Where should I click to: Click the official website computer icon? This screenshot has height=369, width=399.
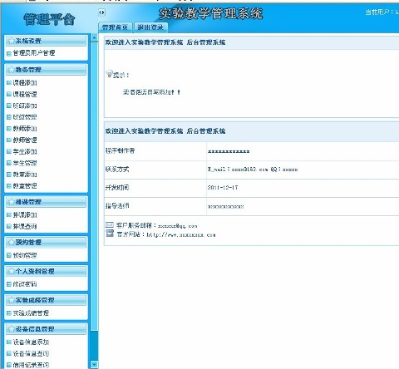pos(110,234)
